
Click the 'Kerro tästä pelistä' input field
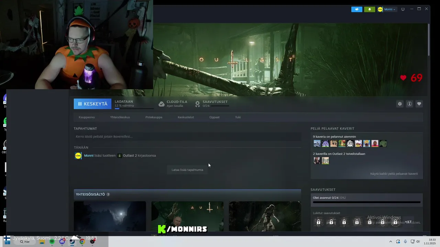tap(187, 137)
